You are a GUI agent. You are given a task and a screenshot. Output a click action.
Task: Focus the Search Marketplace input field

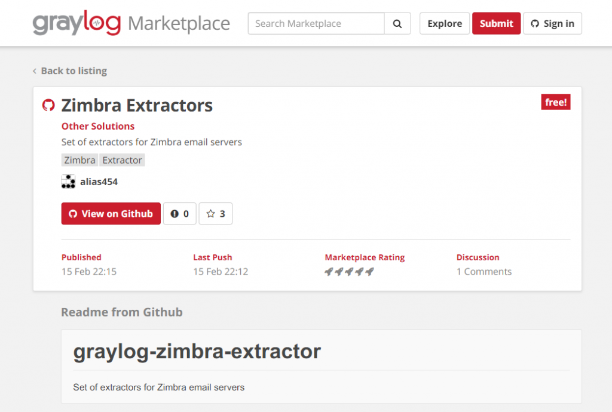coord(316,23)
